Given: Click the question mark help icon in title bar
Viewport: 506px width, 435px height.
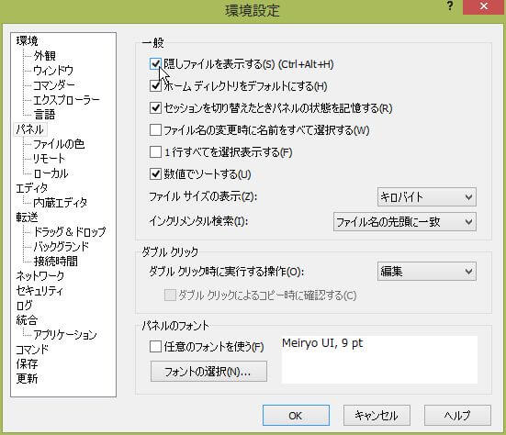Looking at the screenshot, I should [451, 6].
